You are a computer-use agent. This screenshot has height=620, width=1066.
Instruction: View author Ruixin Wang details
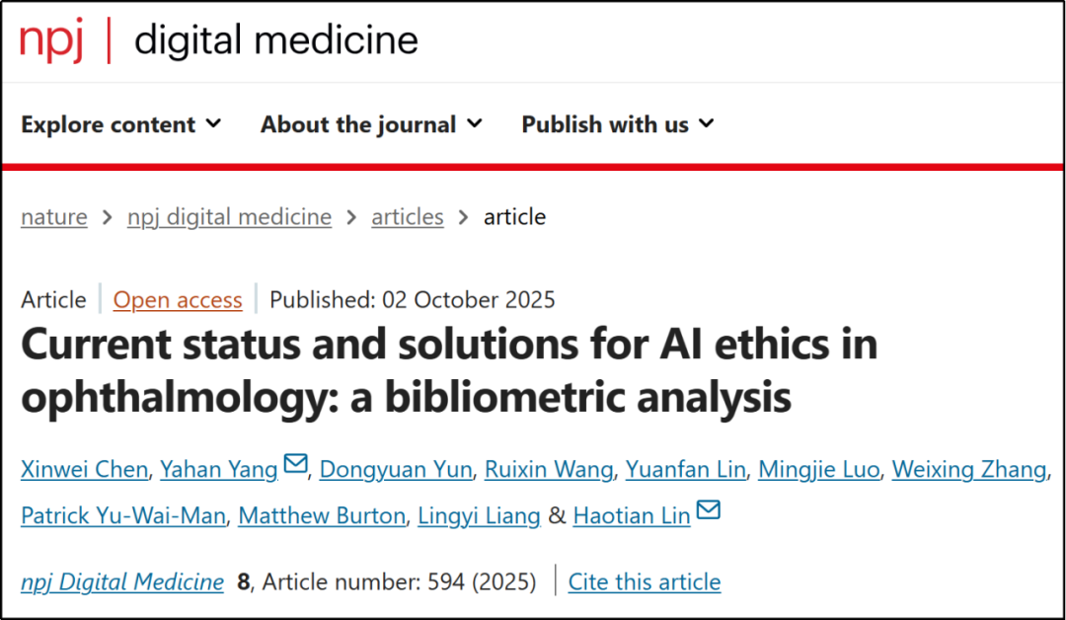click(x=549, y=470)
